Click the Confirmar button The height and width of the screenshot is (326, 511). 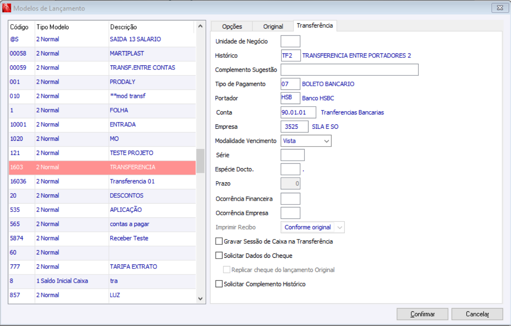(422, 314)
